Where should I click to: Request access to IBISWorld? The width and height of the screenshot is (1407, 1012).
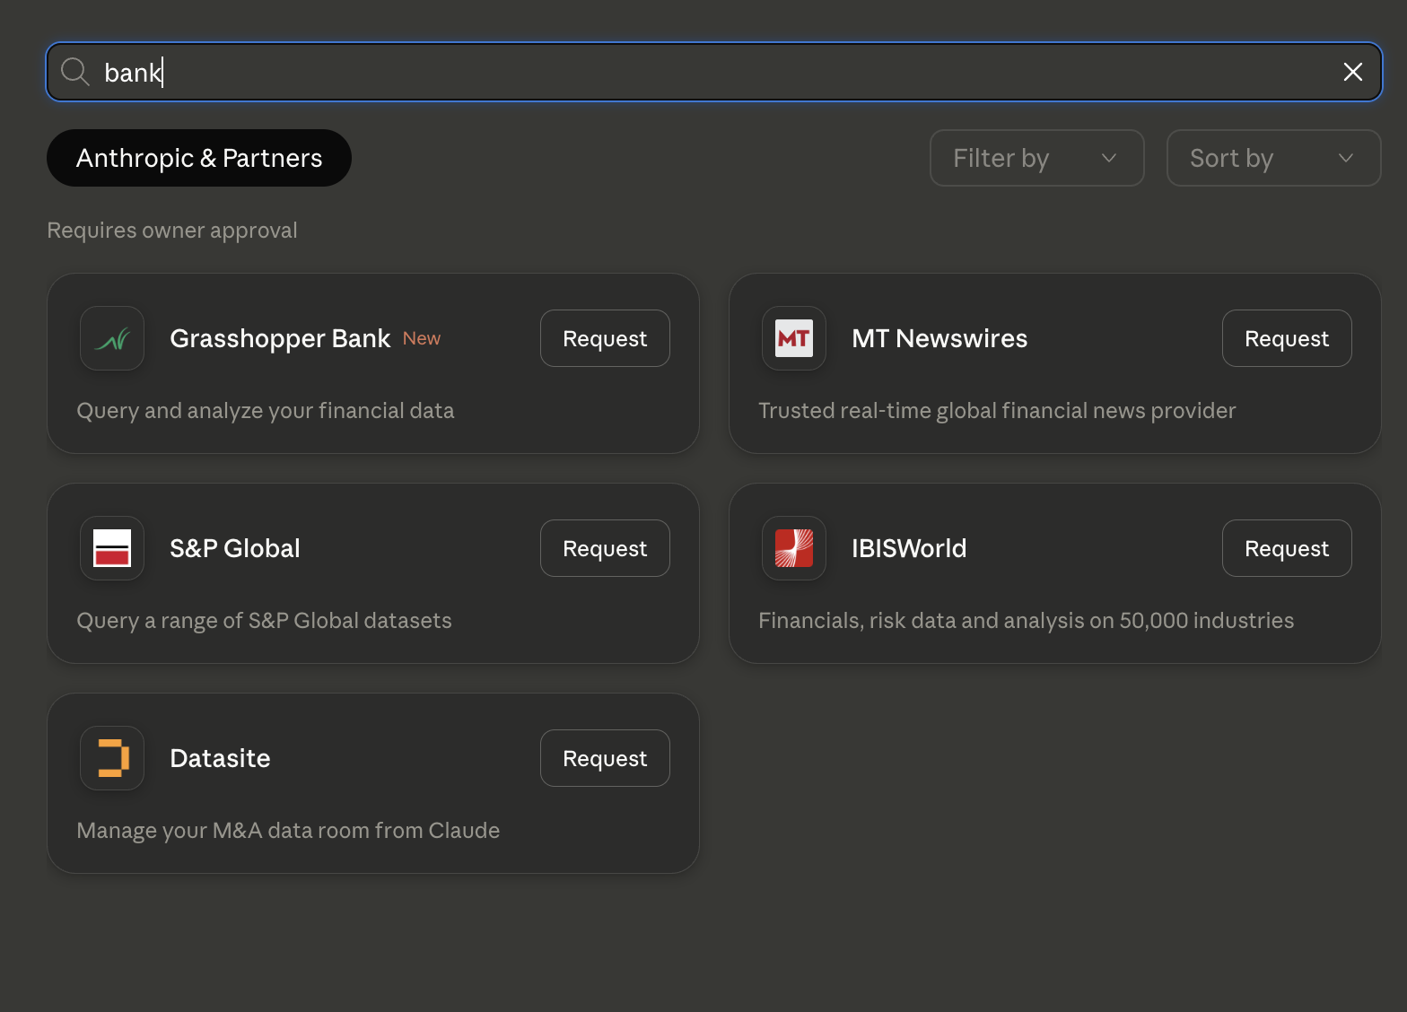[x=1287, y=548]
